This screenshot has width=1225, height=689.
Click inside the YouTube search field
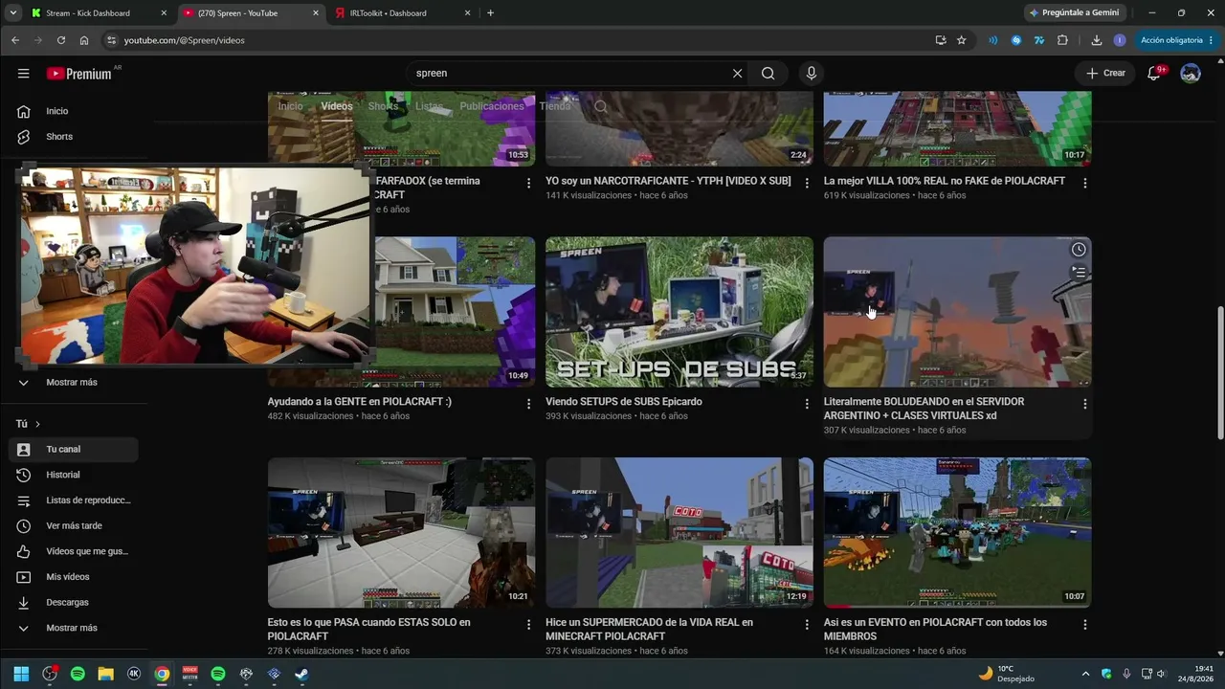tap(569, 74)
